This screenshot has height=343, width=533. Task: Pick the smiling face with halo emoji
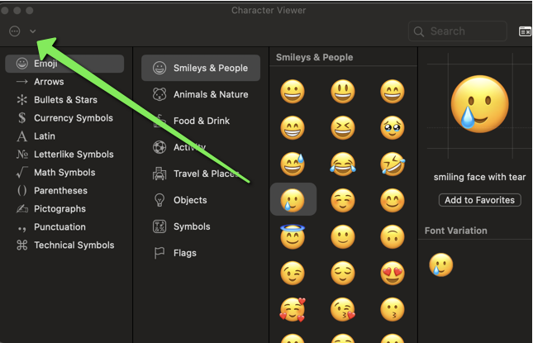[293, 236]
